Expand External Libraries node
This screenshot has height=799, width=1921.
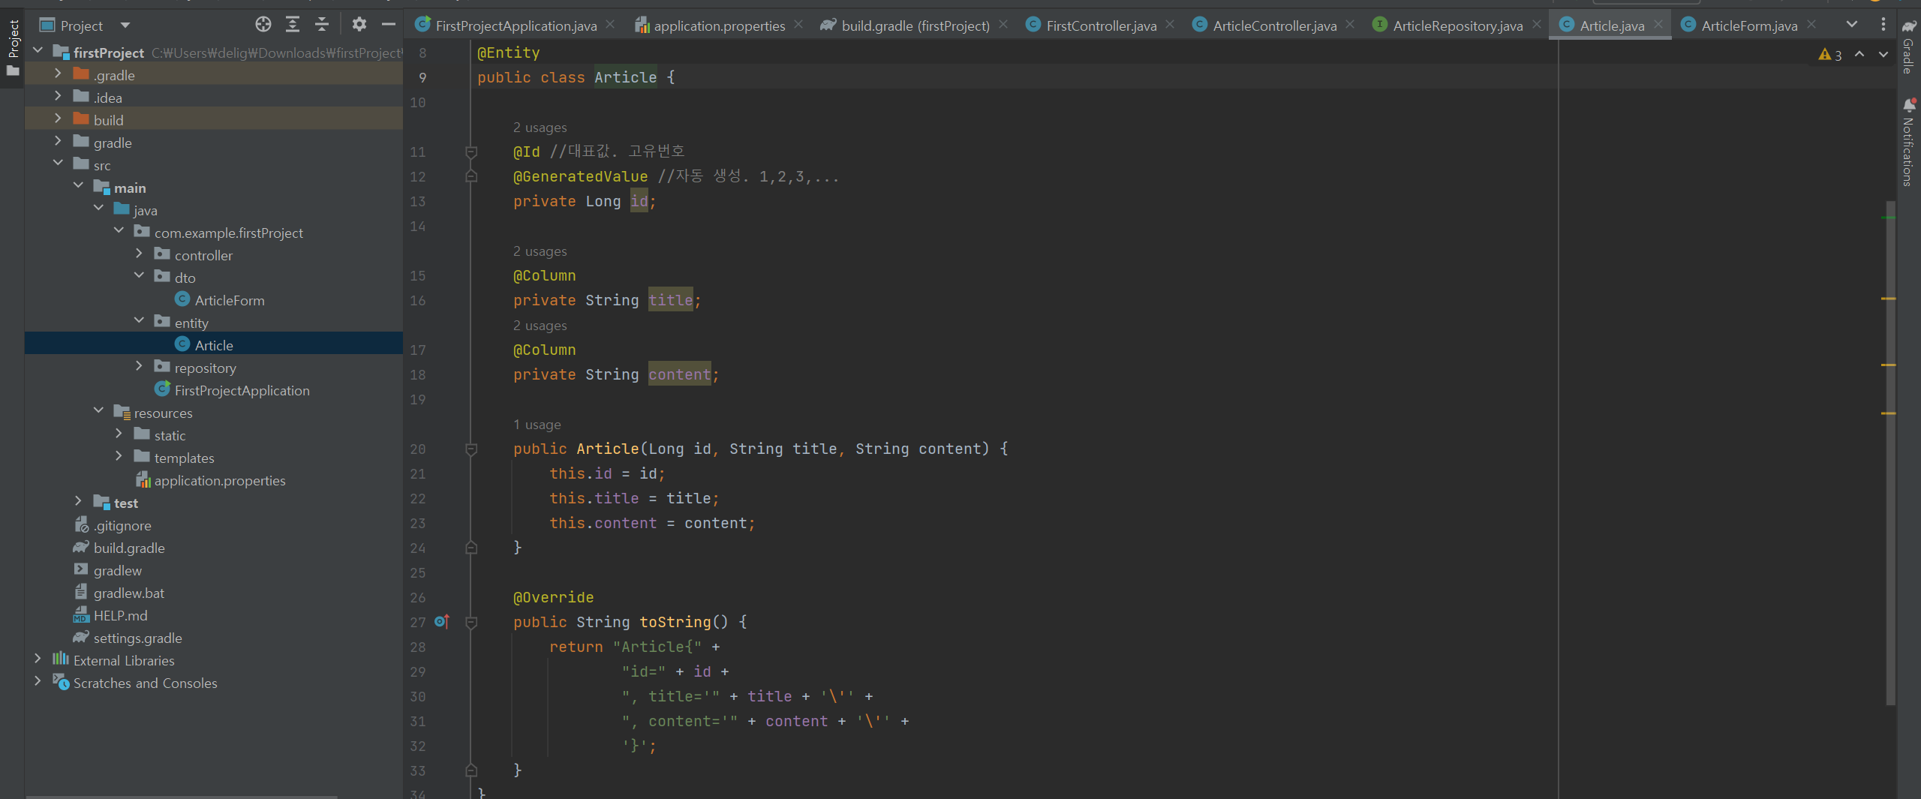coord(38,659)
